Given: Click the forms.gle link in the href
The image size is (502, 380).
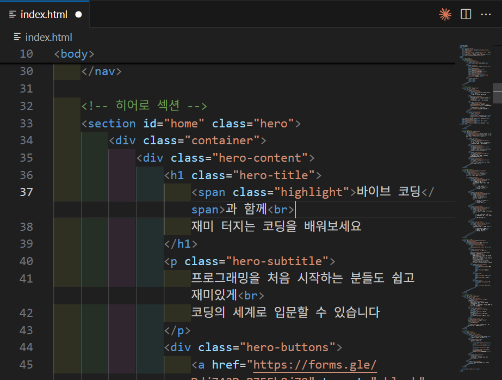Looking at the screenshot, I should coord(315,364).
